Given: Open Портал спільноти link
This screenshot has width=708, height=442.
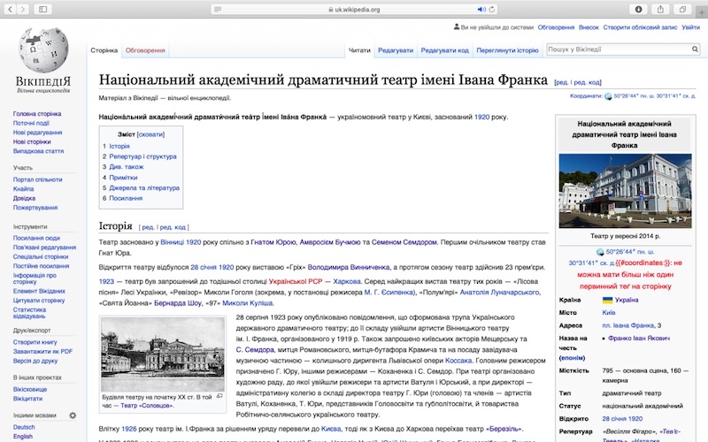Looking at the screenshot, I should (37, 179).
